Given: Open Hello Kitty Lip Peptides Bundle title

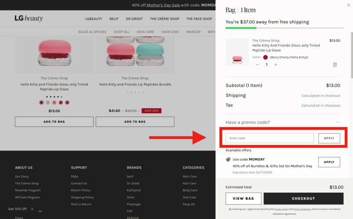Looking at the screenshot, I should click(x=135, y=85).
